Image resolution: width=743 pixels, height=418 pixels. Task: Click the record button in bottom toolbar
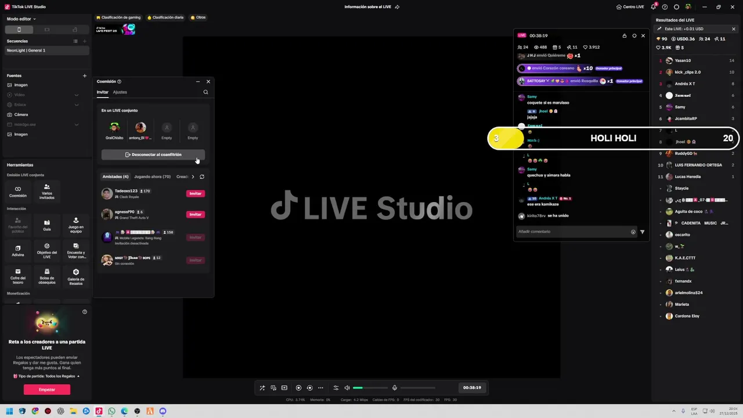point(298,388)
